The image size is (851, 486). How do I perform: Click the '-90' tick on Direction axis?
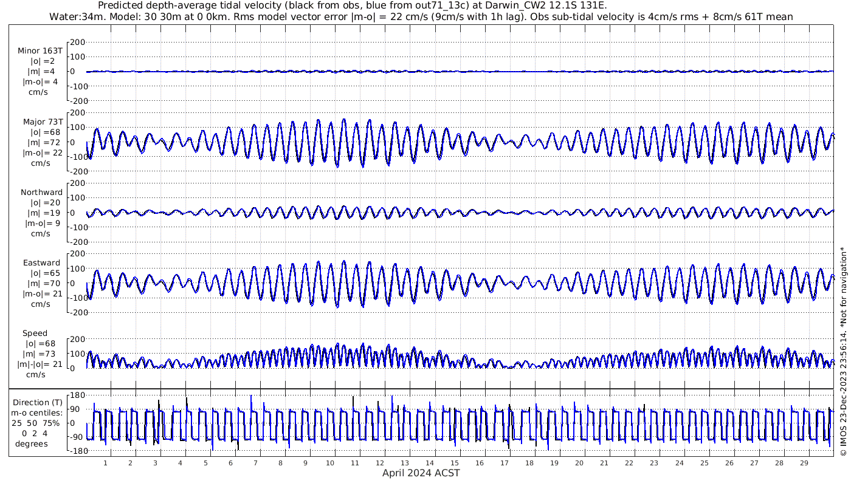(77, 437)
